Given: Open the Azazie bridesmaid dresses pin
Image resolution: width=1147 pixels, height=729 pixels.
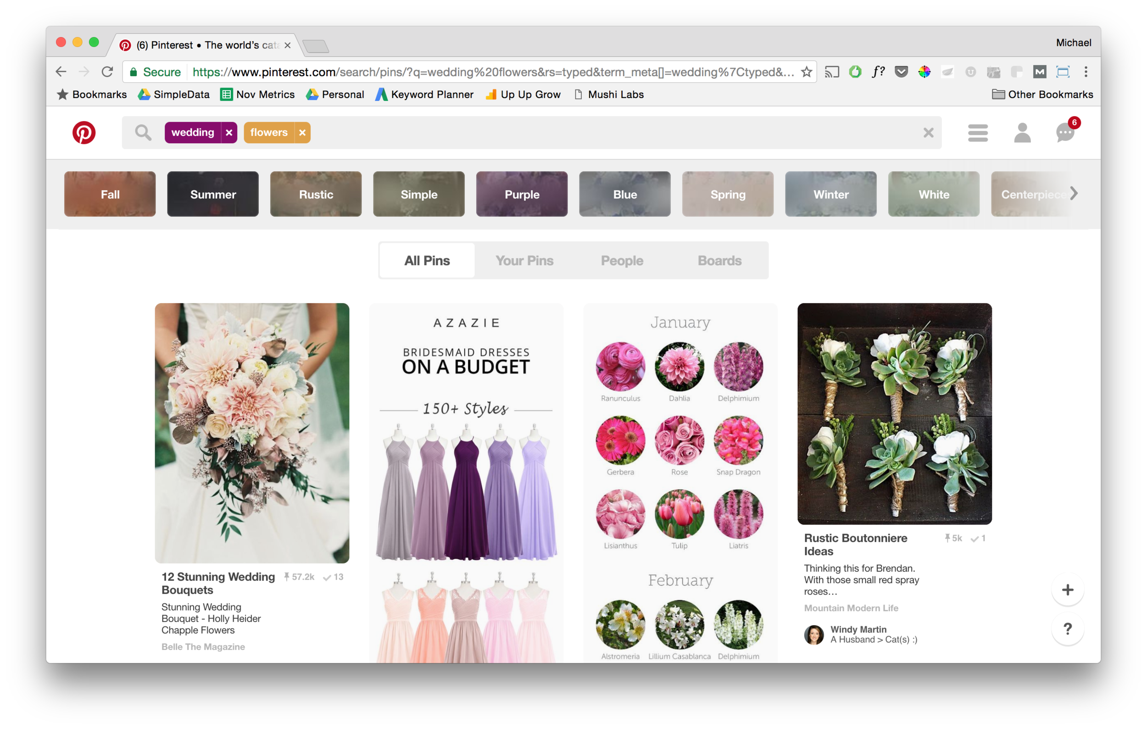Looking at the screenshot, I should [x=466, y=483].
